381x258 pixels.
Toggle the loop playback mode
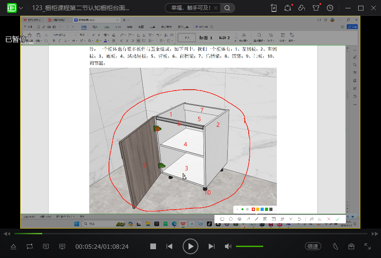(x=29, y=247)
